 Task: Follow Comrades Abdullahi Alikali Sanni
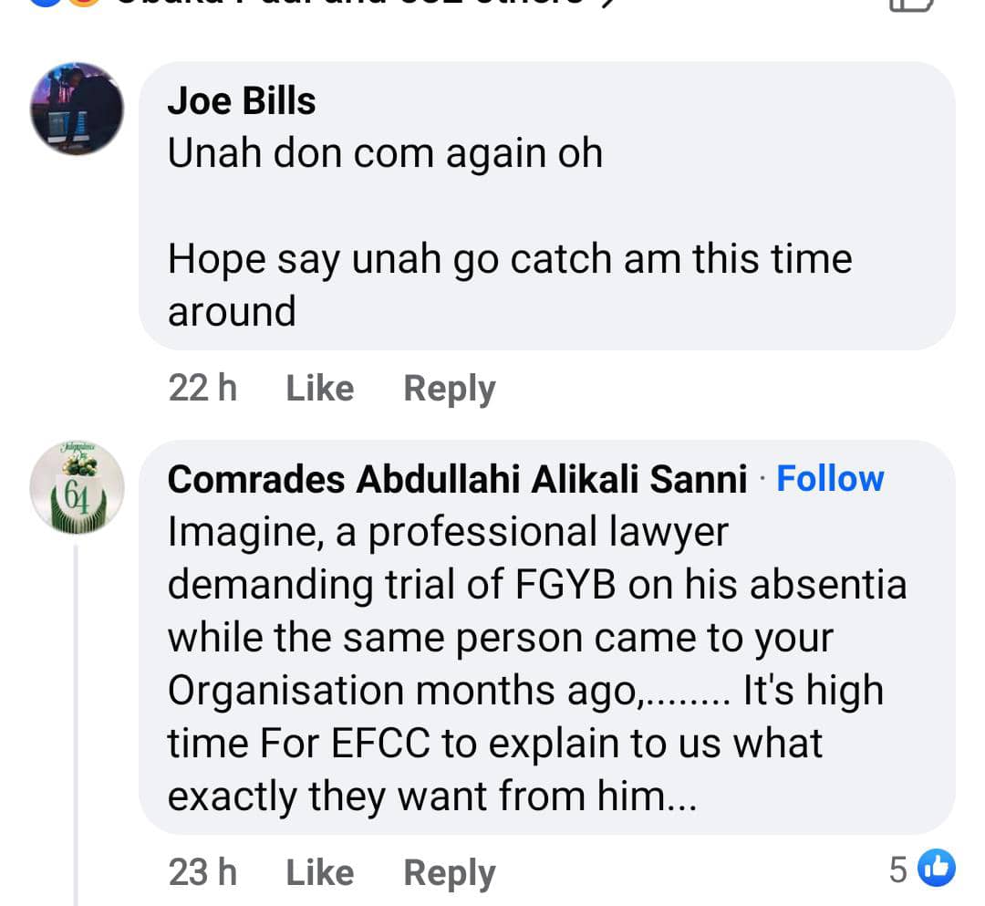click(830, 479)
